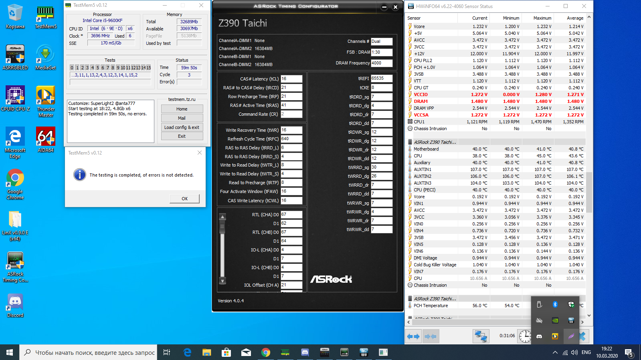Open the Microsoft Edge desktop shortcut
Screen dimensions: 641x360
15,143
